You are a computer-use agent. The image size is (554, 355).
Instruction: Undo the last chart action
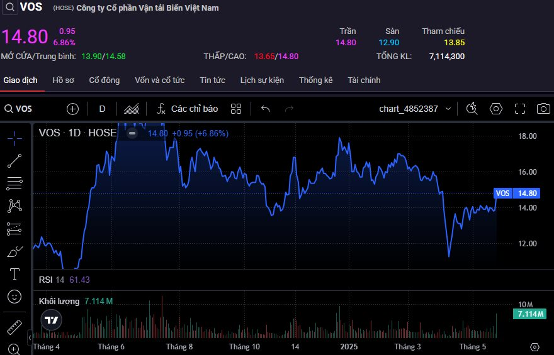coord(265,109)
